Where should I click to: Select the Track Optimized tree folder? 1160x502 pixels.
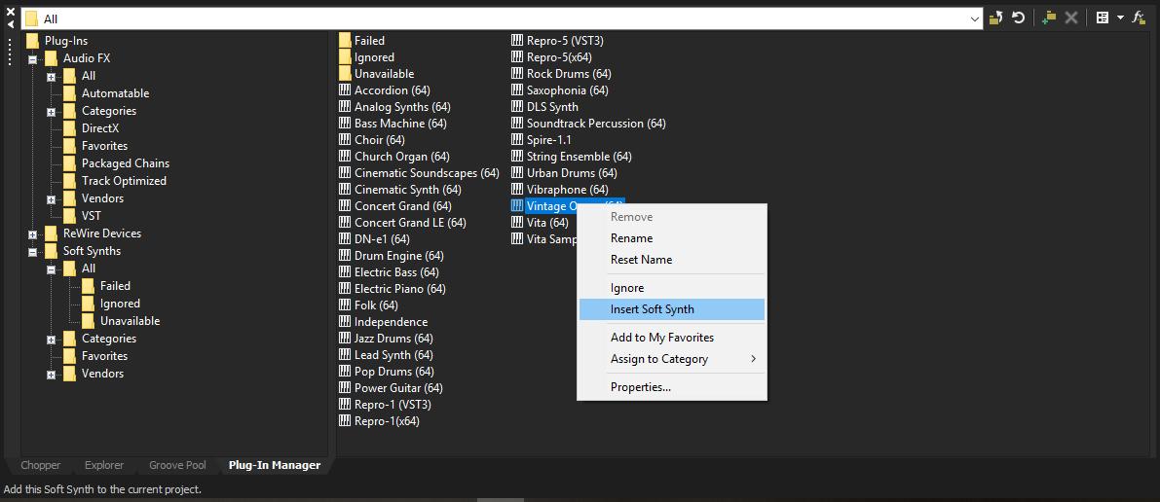point(115,181)
